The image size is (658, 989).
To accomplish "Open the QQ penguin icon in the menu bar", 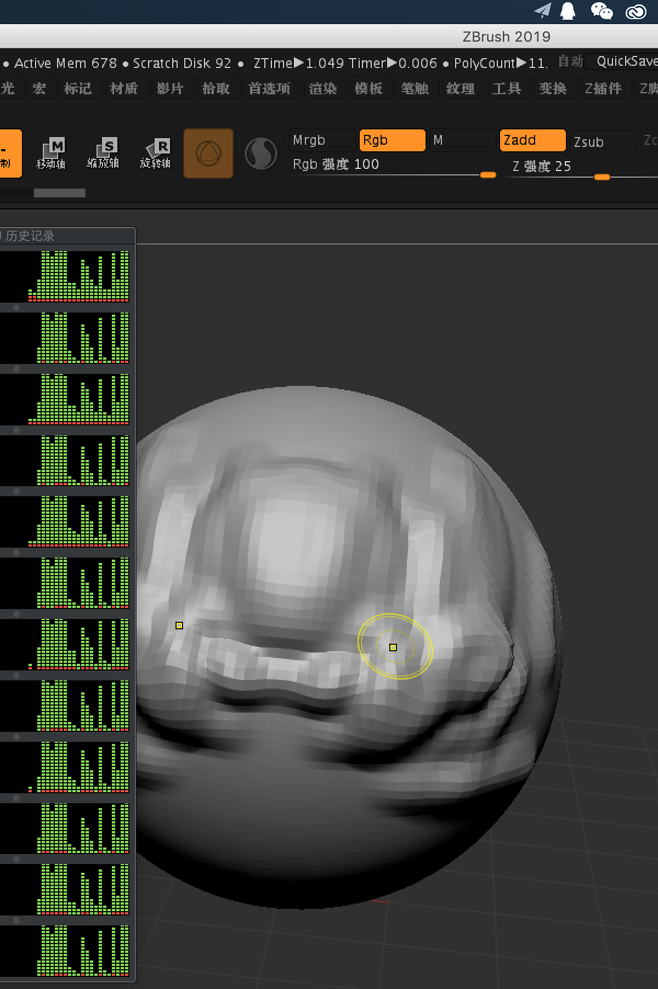I will (x=569, y=10).
